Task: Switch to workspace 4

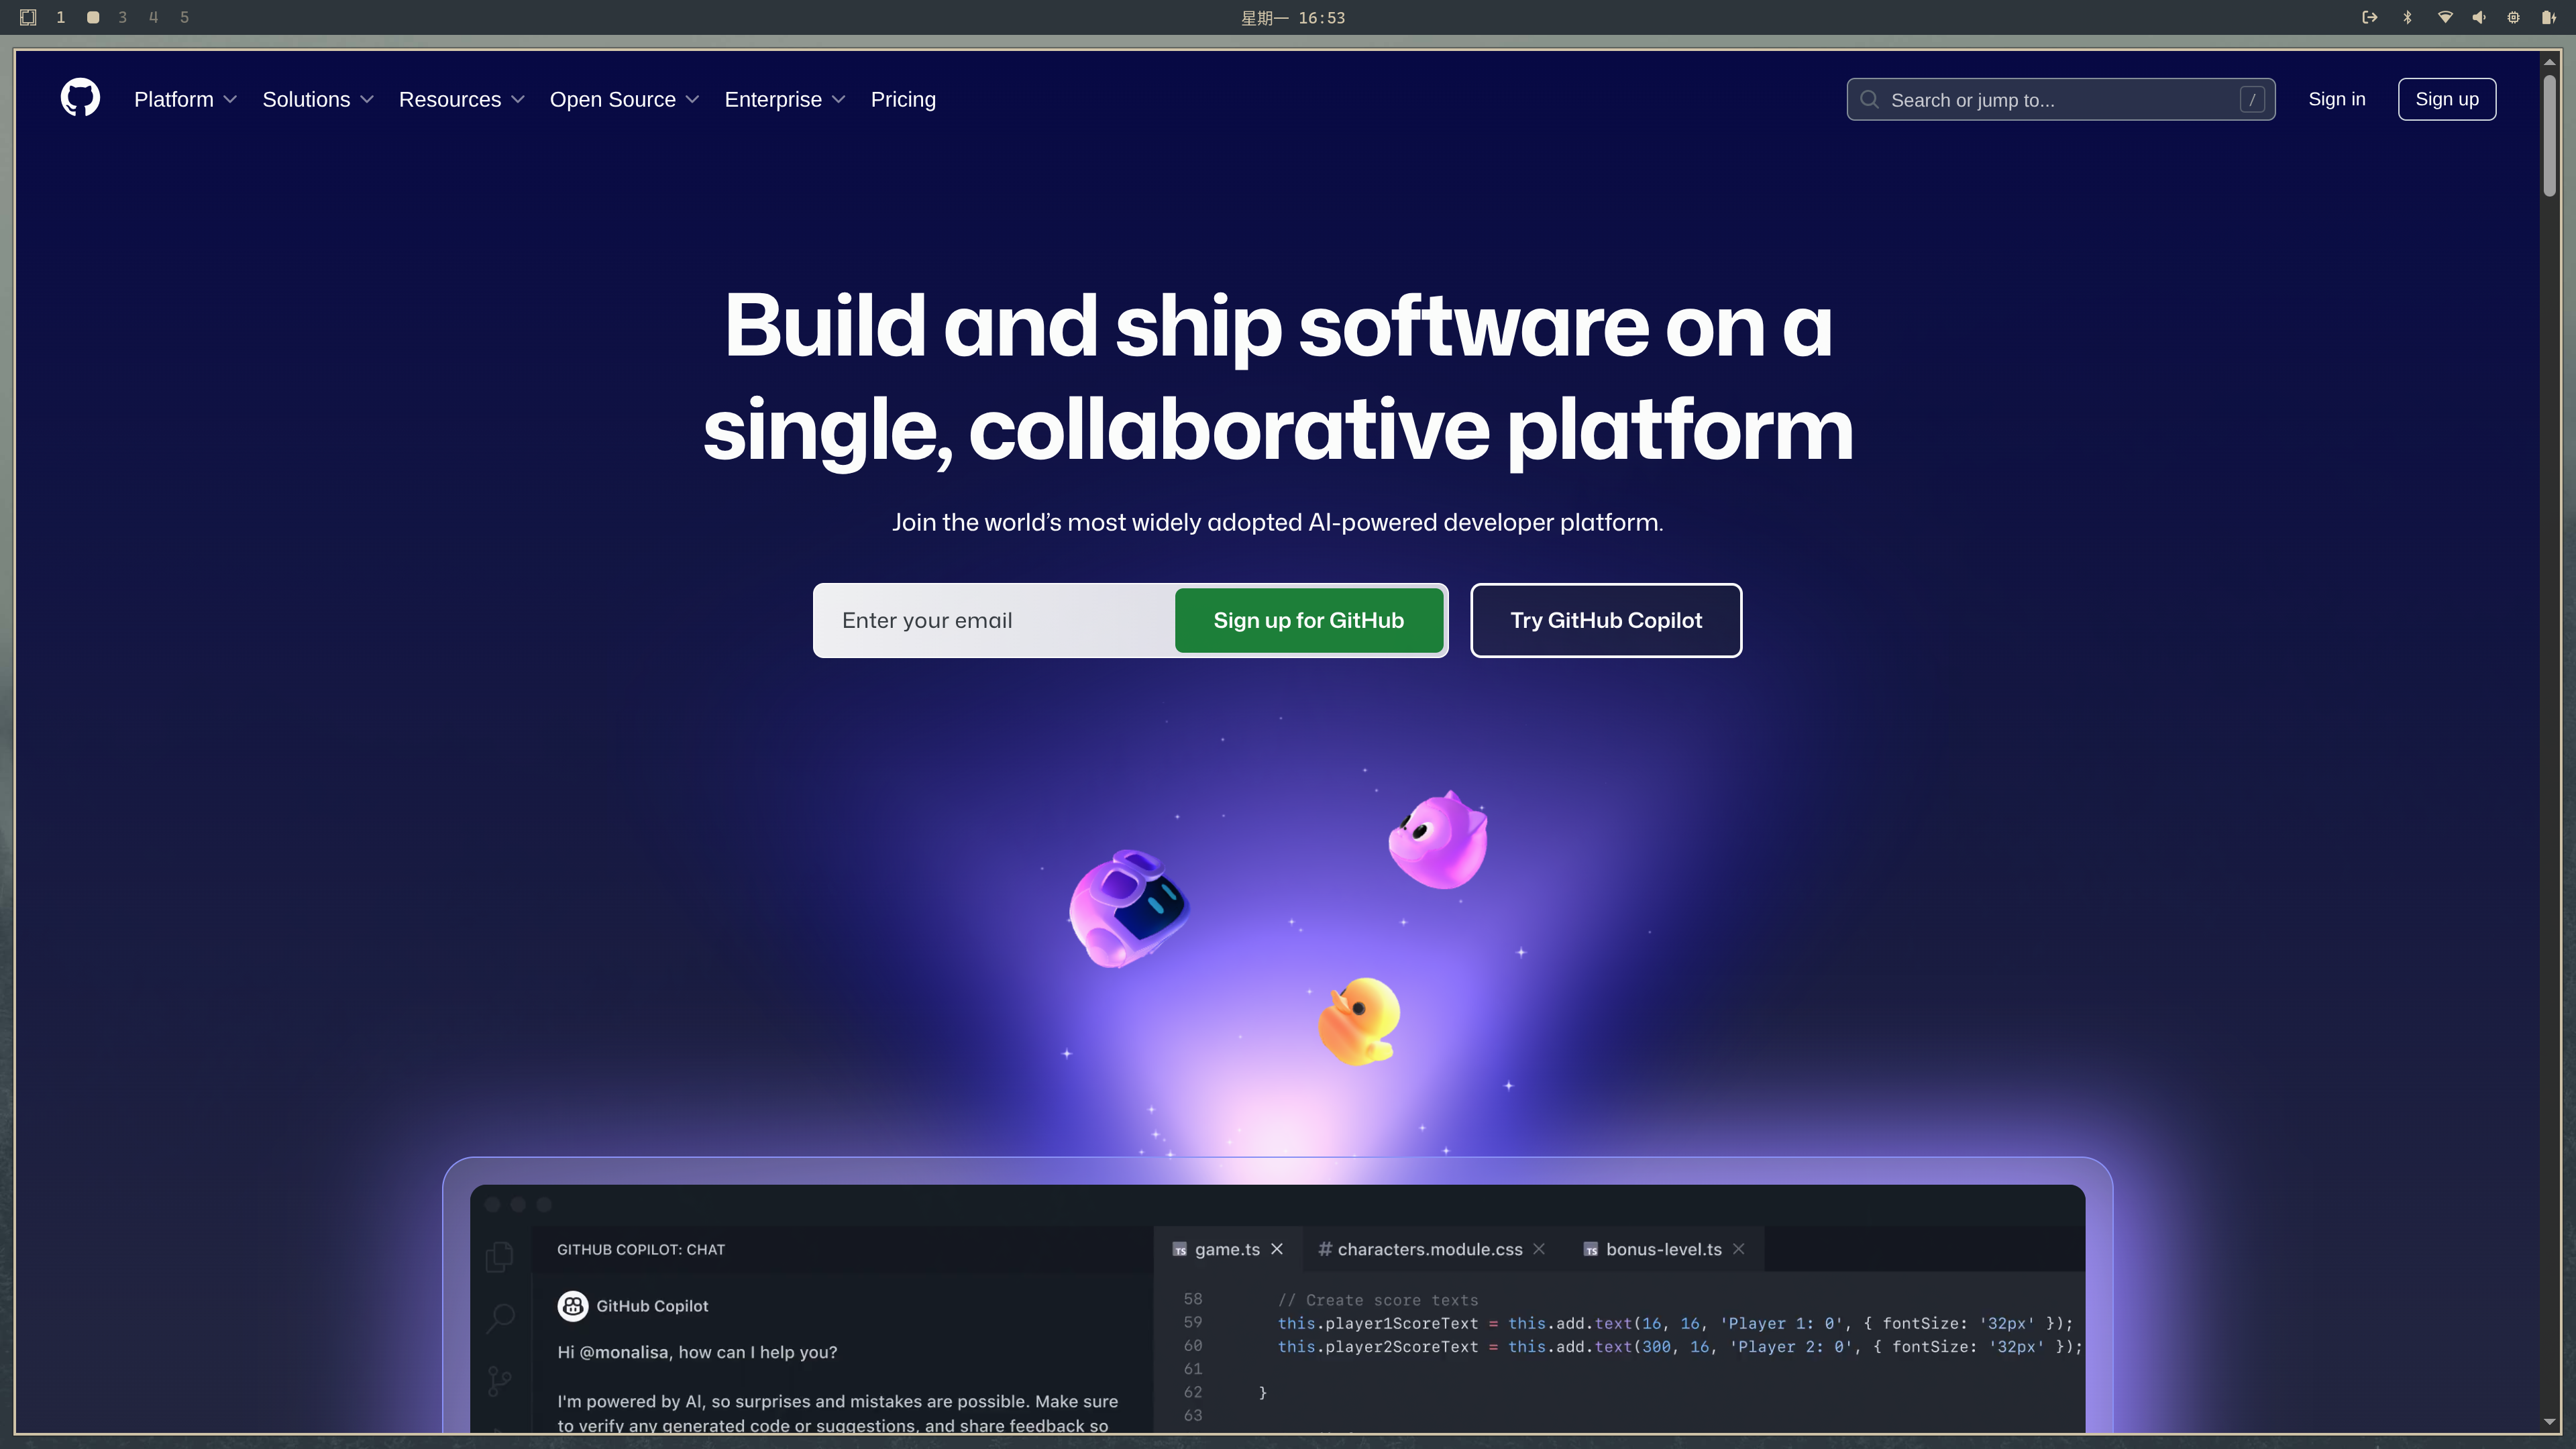Action: [x=153, y=17]
